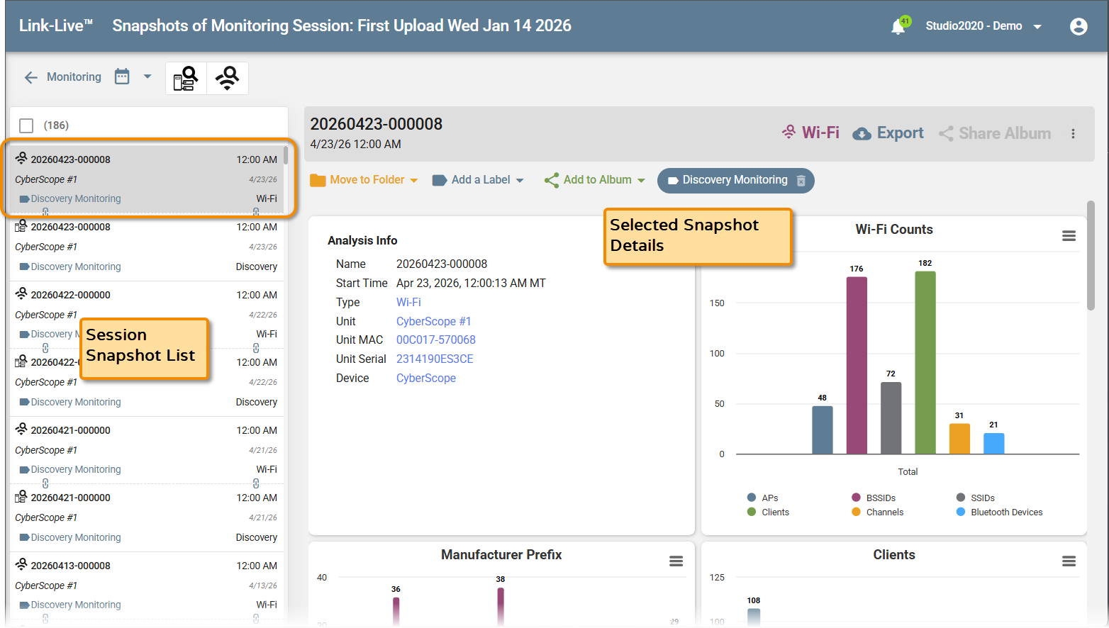The width and height of the screenshot is (1109, 628).
Task: Click the back arrow next to Monitoring
Action: [30, 77]
